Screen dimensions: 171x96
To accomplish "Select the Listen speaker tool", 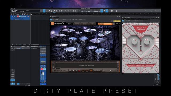I will coord(62,11).
